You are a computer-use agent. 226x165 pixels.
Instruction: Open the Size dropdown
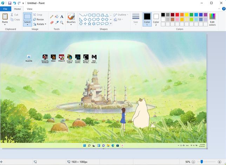click(135, 19)
